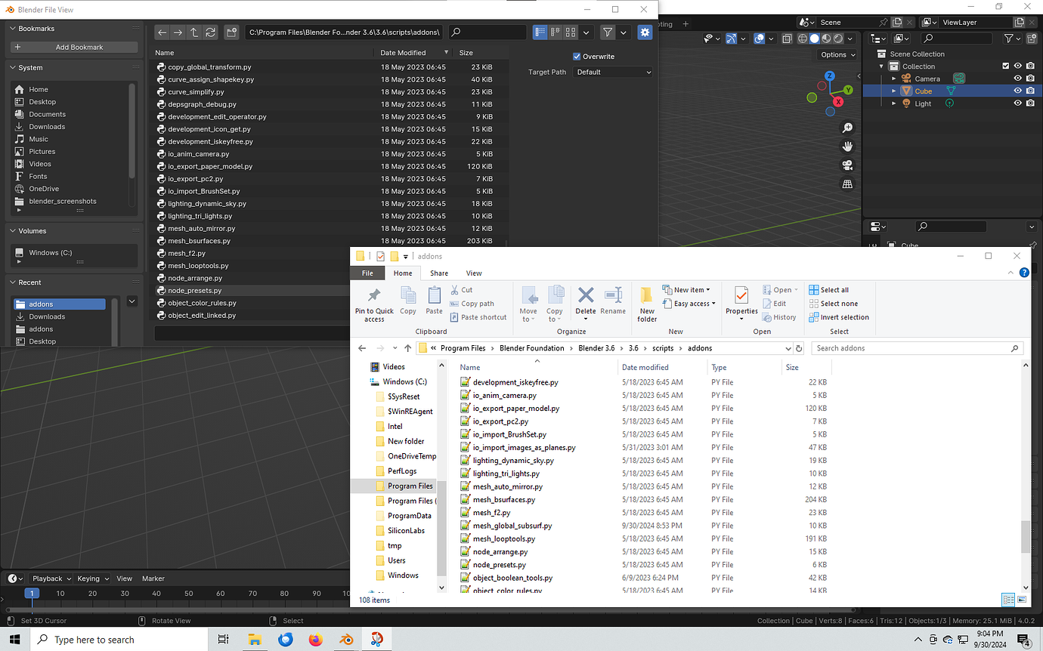Screen dimensions: 1043x651
Task: Click Invert selection in Explorer
Action: click(839, 317)
